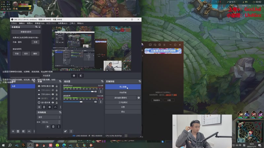Open hamburger menu in Douyu helper window

[164, 45]
